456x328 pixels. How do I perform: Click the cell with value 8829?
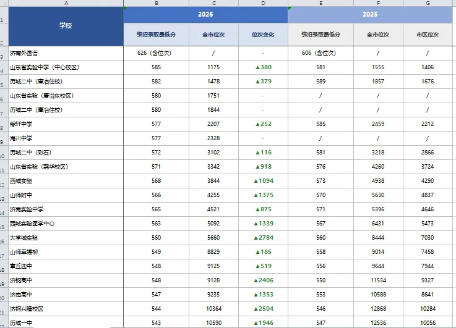(x=213, y=252)
